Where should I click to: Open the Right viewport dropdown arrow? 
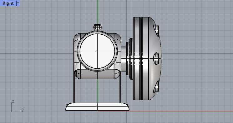click(x=18, y=3)
